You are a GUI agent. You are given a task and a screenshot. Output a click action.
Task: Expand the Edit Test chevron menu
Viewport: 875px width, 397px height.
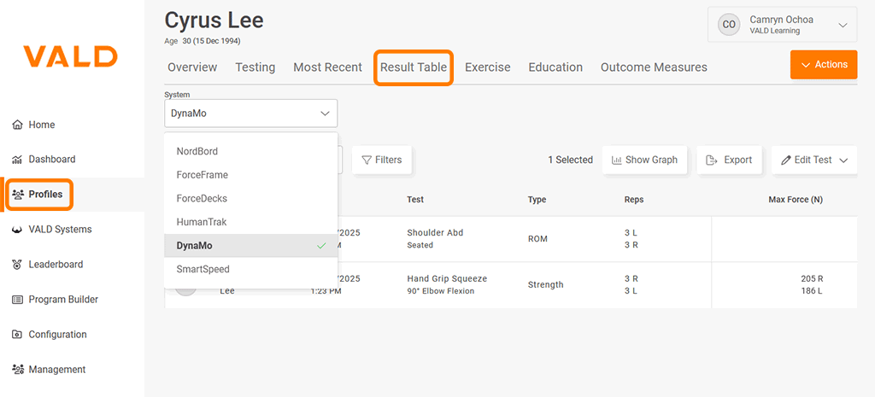tap(843, 161)
